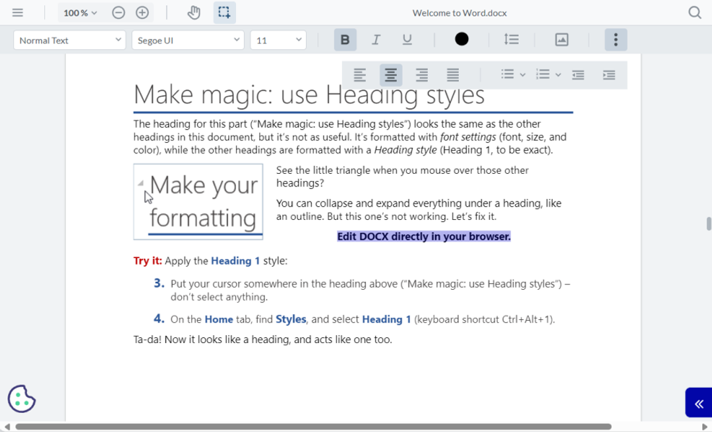
Task: Toggle bold formatting
Action: pyautogui.click(x=345, y=40)
